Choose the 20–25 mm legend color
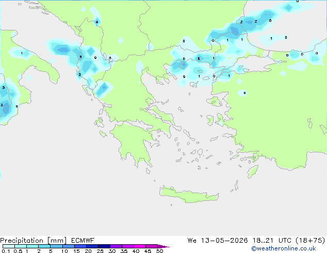This screenshot has width=327, height=253. coord(92,246)
